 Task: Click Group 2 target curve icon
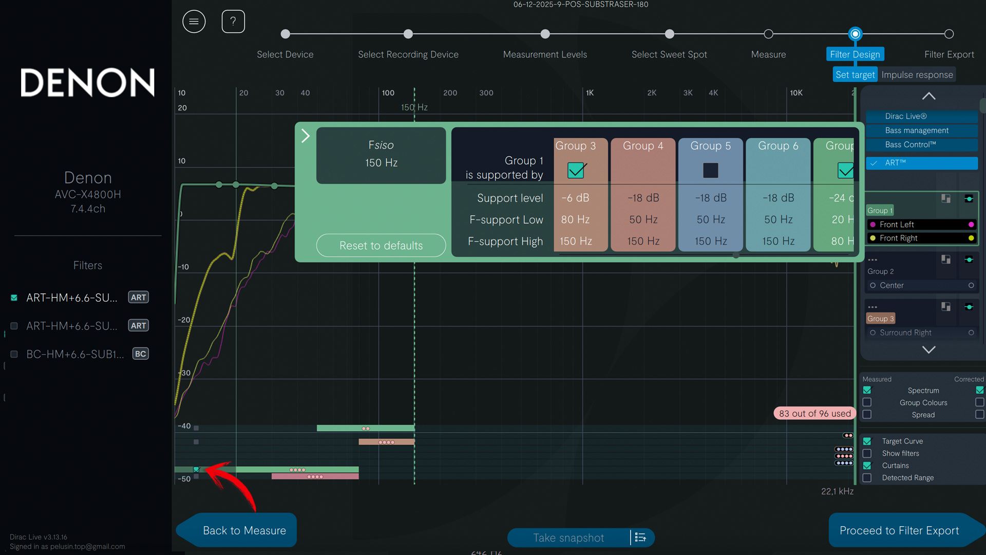pyautogui.click(x=945, y=260)
